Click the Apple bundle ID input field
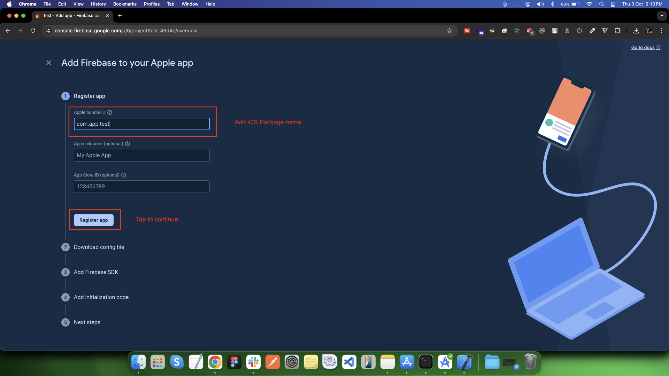Viewport: 669px width, 376px height. click(141, 124)
